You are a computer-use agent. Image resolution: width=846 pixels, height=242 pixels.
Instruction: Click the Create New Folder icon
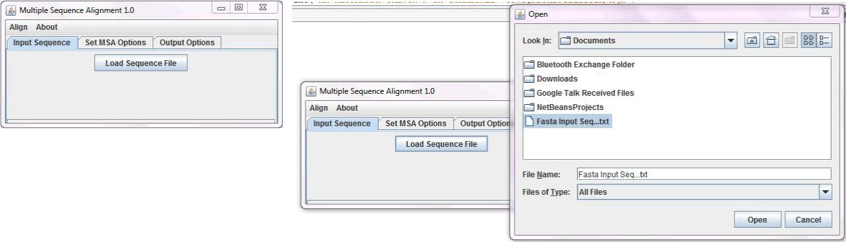pos(788,41)
